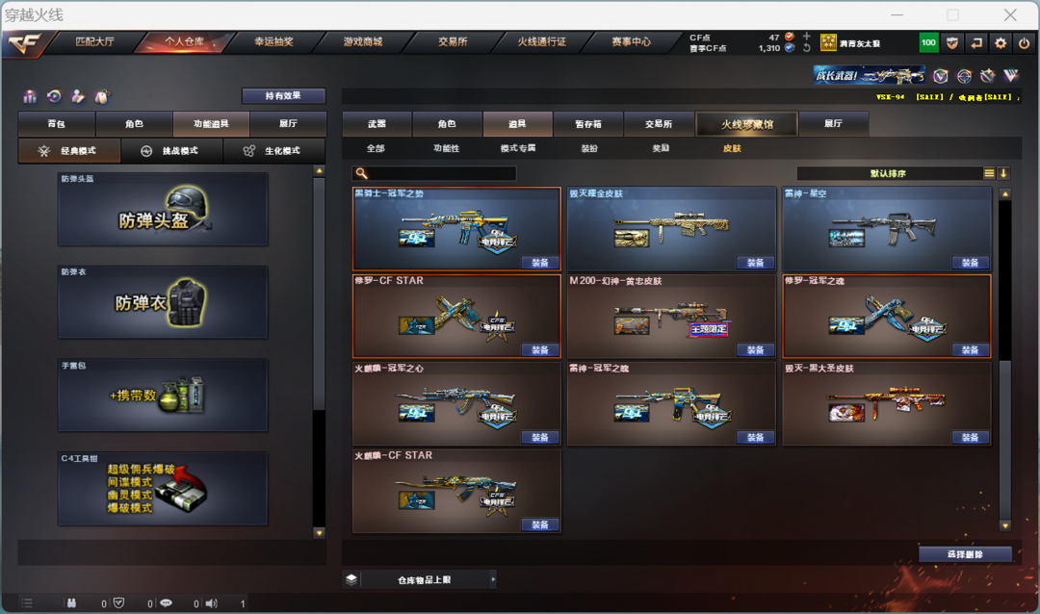Screen dimensions: 1040x614
Task: Click the purple shield icon next to 成长武器 banner
Action: [941, 76]
